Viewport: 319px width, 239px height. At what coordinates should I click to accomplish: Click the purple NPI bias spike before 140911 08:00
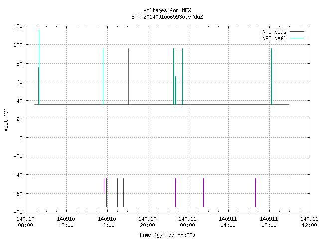pos(256,193)
